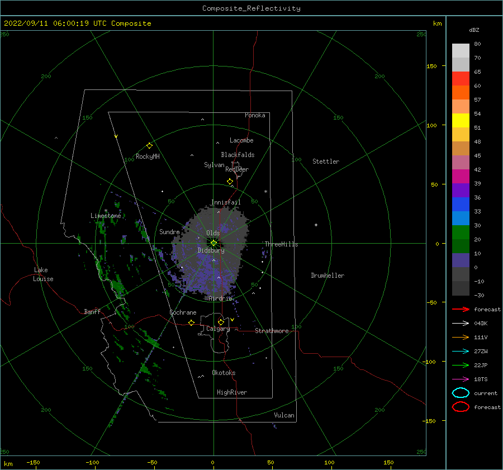The height and width of the screenshot is (470, 503).
Task: Click the green 22JP arrow in legend
Action: click(461, 365)
